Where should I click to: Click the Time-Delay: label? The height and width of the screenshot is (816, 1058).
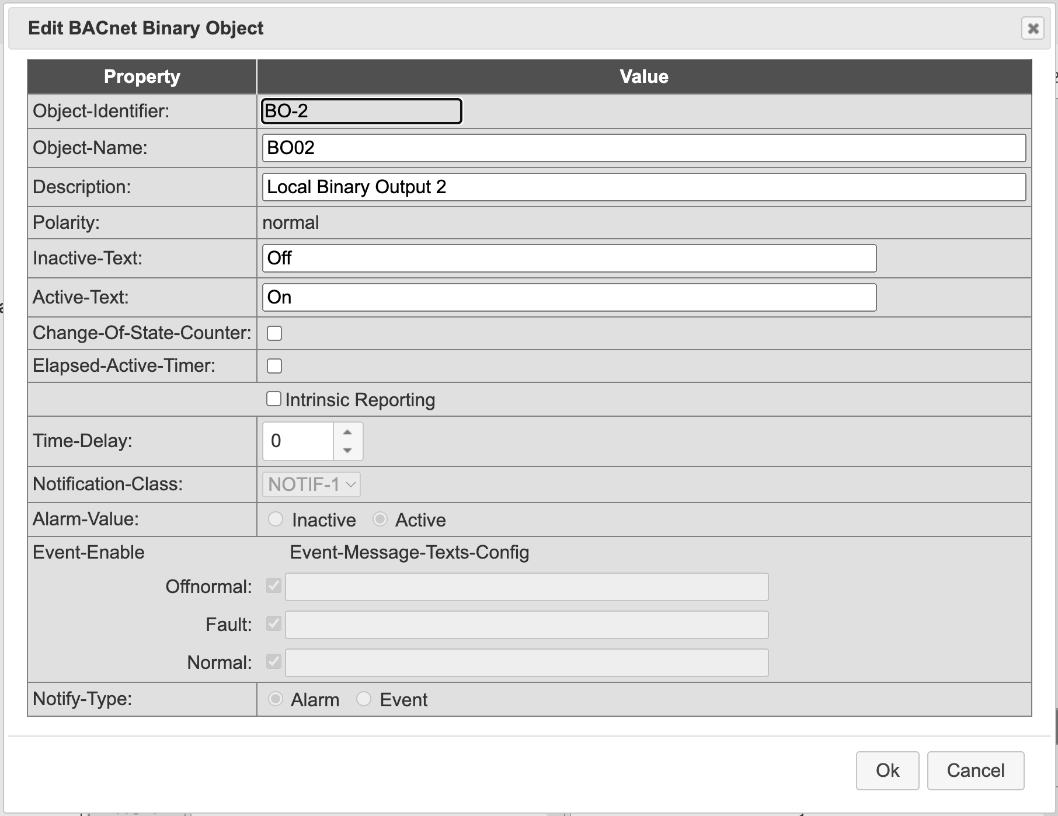click(x=82, y=441)
